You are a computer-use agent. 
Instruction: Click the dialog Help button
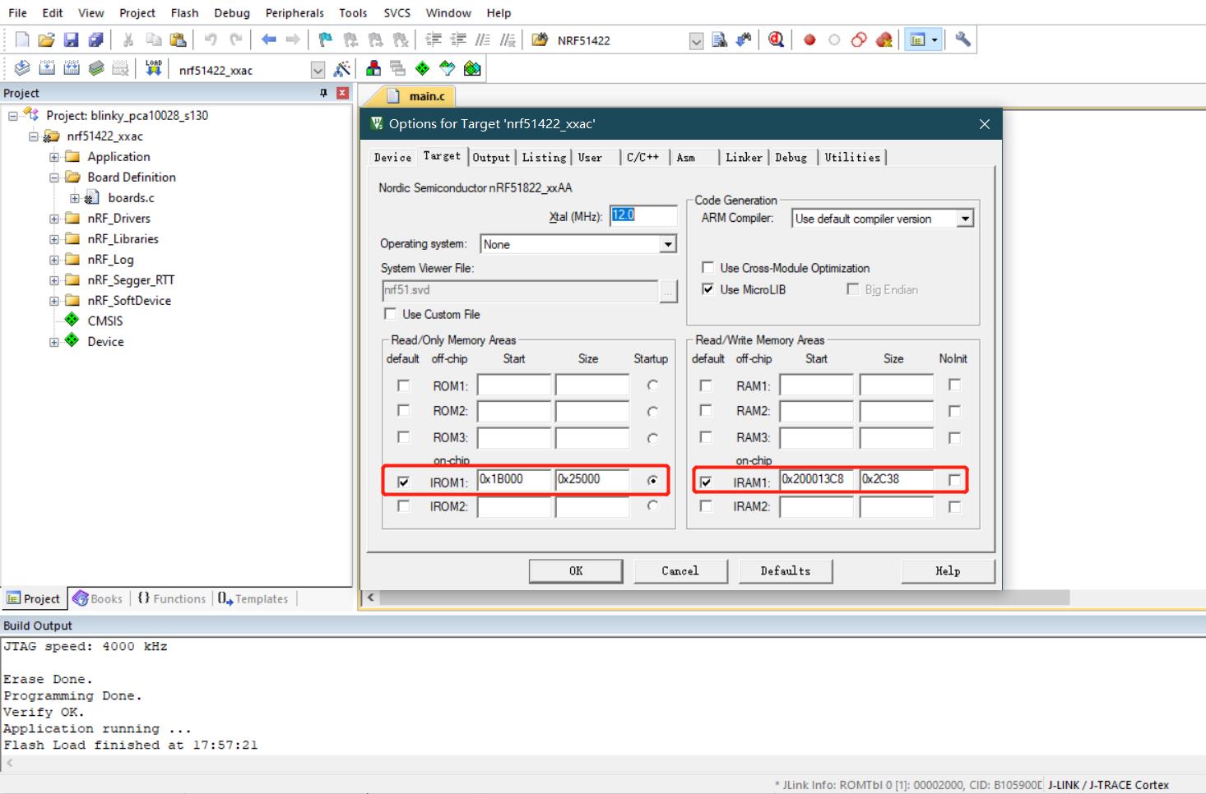point(948,570)
